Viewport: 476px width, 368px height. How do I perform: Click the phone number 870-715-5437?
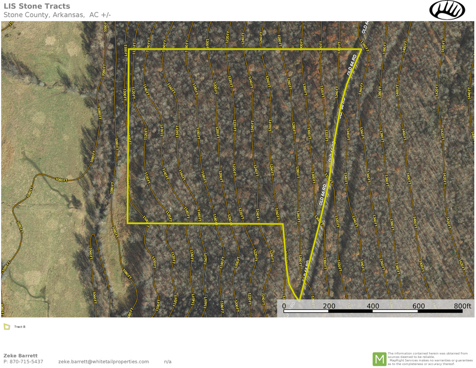point(25,362)
